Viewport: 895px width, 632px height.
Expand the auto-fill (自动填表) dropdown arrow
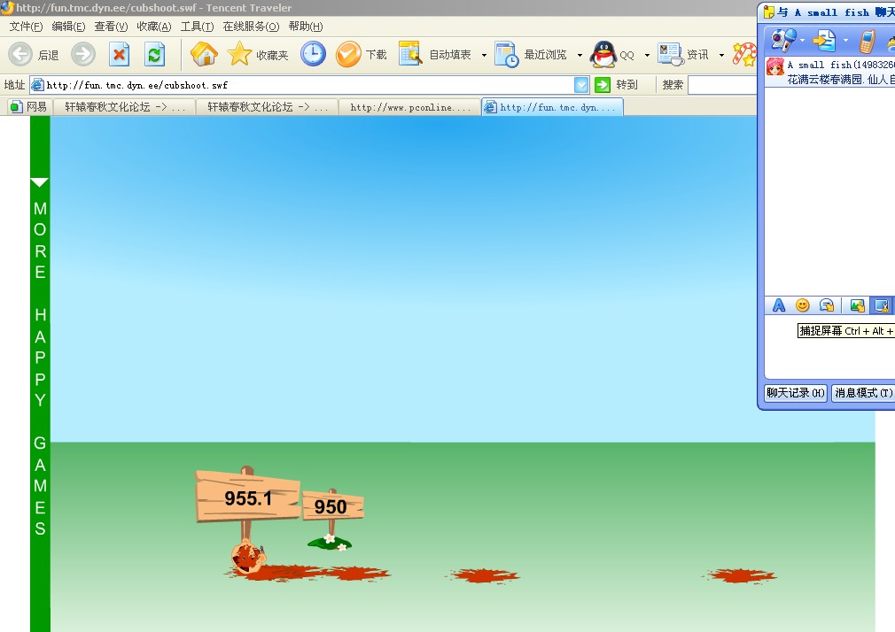click(x=484, y=55)
